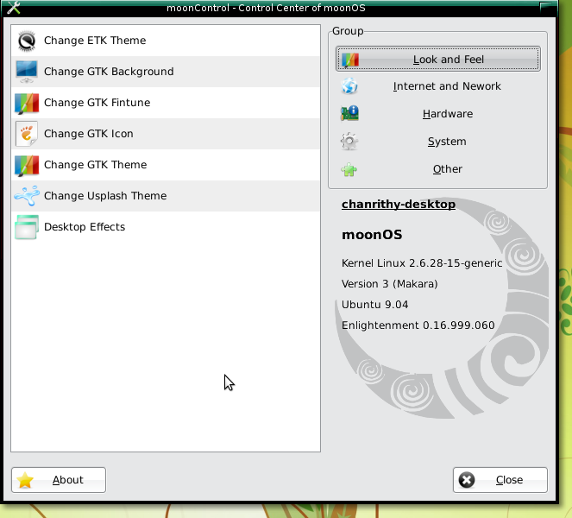Image resolution: width=572 pixels, height=518 pixels.
Task: Click the wrench icon in the title bar
Action: point(14,7)
